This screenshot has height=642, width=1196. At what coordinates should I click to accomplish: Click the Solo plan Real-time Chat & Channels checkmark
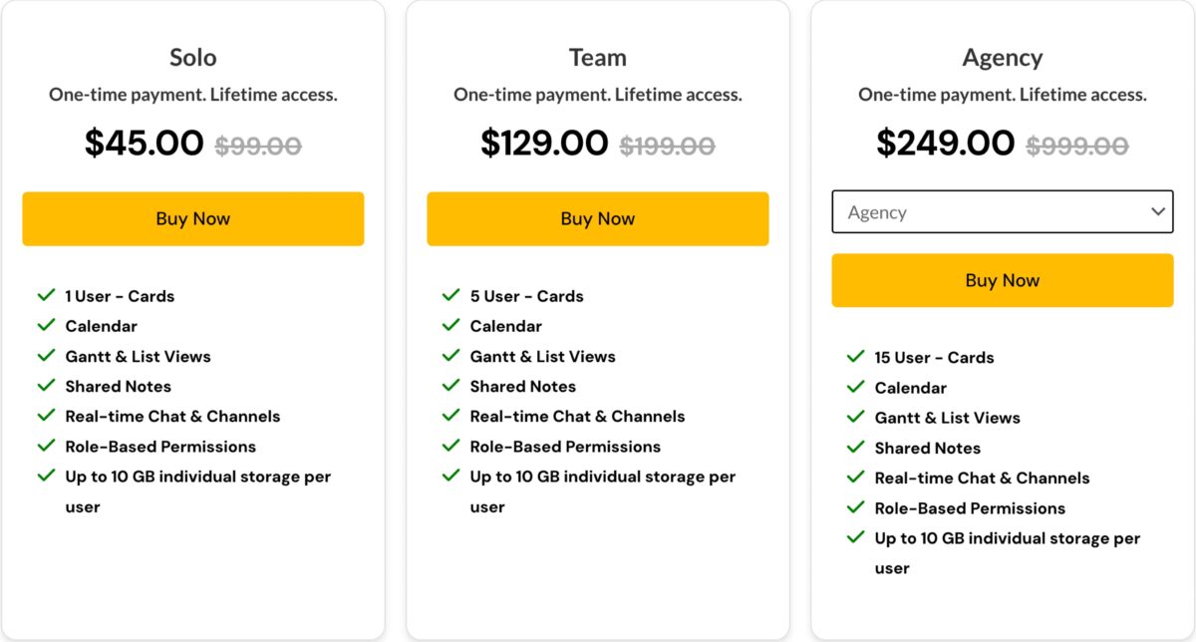(x=46, y=415)
